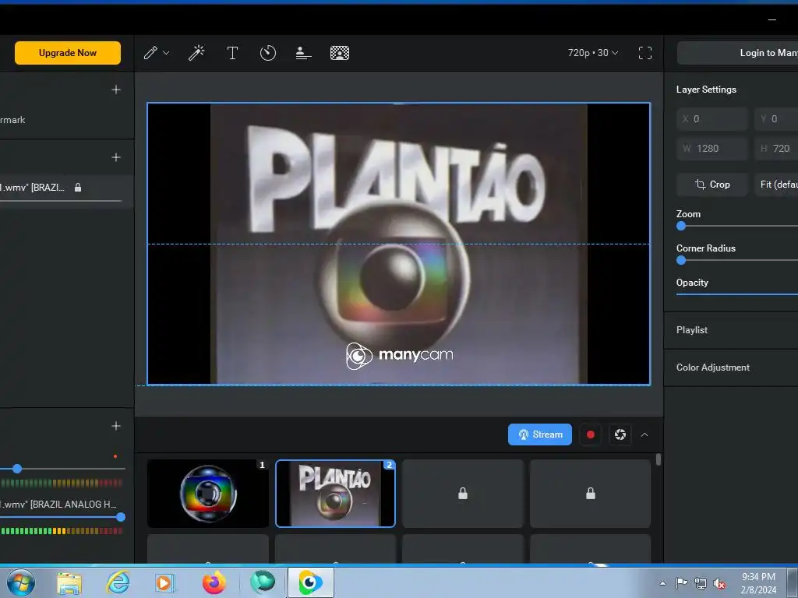Click the Upgrade Now button
Image resolution: width=798 pixels, height=598 pixels.
68,53
